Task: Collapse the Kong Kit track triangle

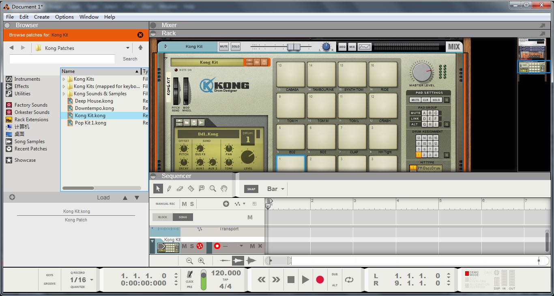Action: (x=152, y=242)
